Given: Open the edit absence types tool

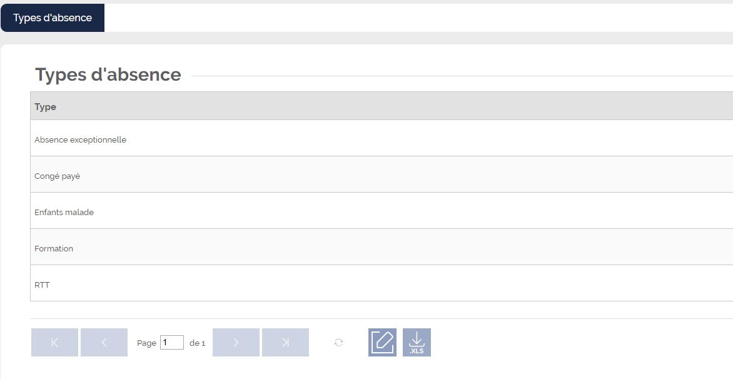Looking at the screenshot, I should [x=382, y=343].
